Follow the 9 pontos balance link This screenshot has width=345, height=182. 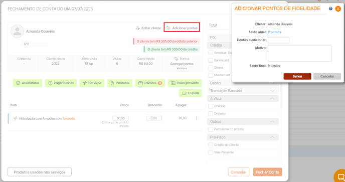(274, 32)
